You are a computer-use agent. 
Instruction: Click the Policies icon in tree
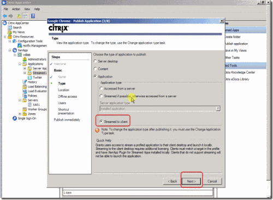(x=25, y=96)
